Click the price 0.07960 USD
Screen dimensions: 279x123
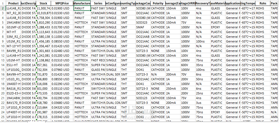62,70
